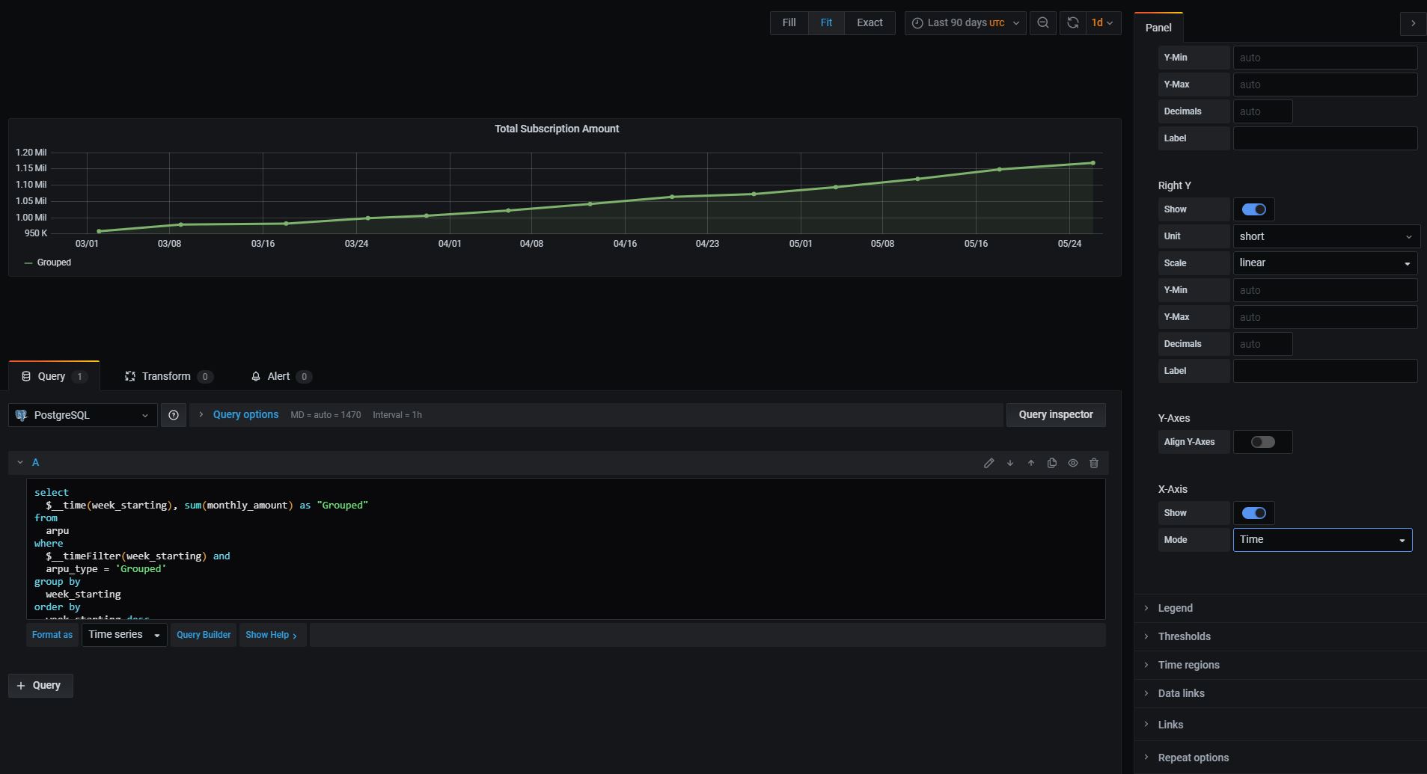Add a new query with the Query button

[x=40, y=685]
